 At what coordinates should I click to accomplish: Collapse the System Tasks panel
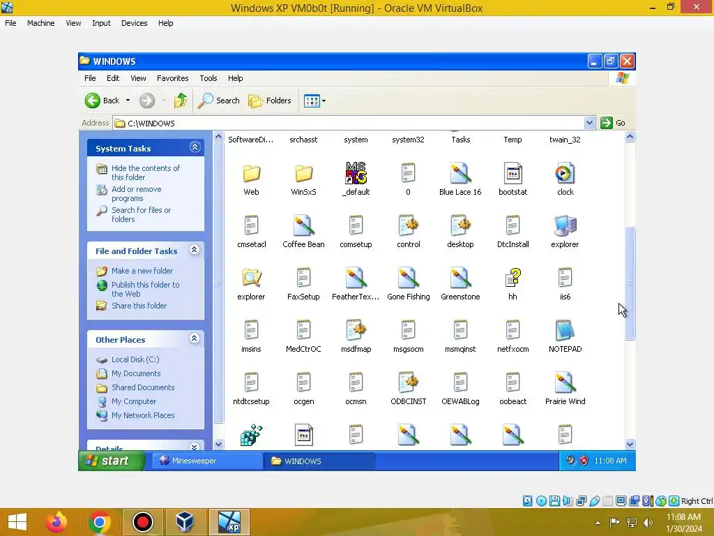tap(195, 147)
